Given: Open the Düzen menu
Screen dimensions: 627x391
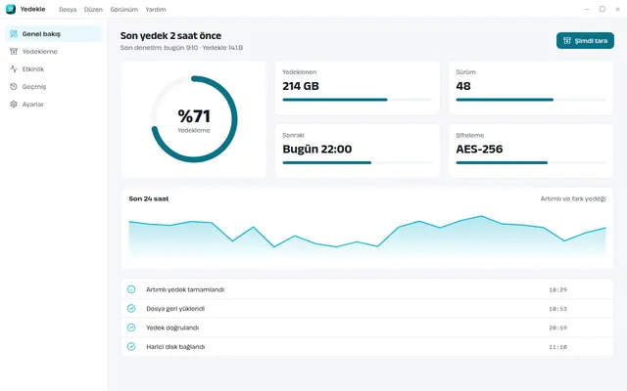Looking at the screenshot, I should coord(93,9).
